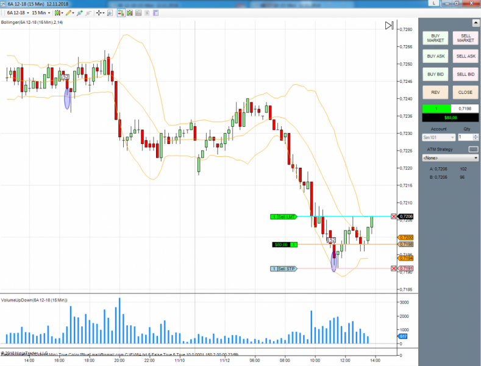The height and width of the screenshot is (366, 481).
Task: Toggle the Data Box magnifier icon
Action: [110, 13]
